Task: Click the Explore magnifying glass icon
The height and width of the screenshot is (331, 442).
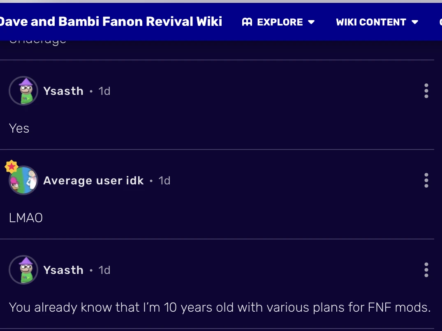Action: 247,22
